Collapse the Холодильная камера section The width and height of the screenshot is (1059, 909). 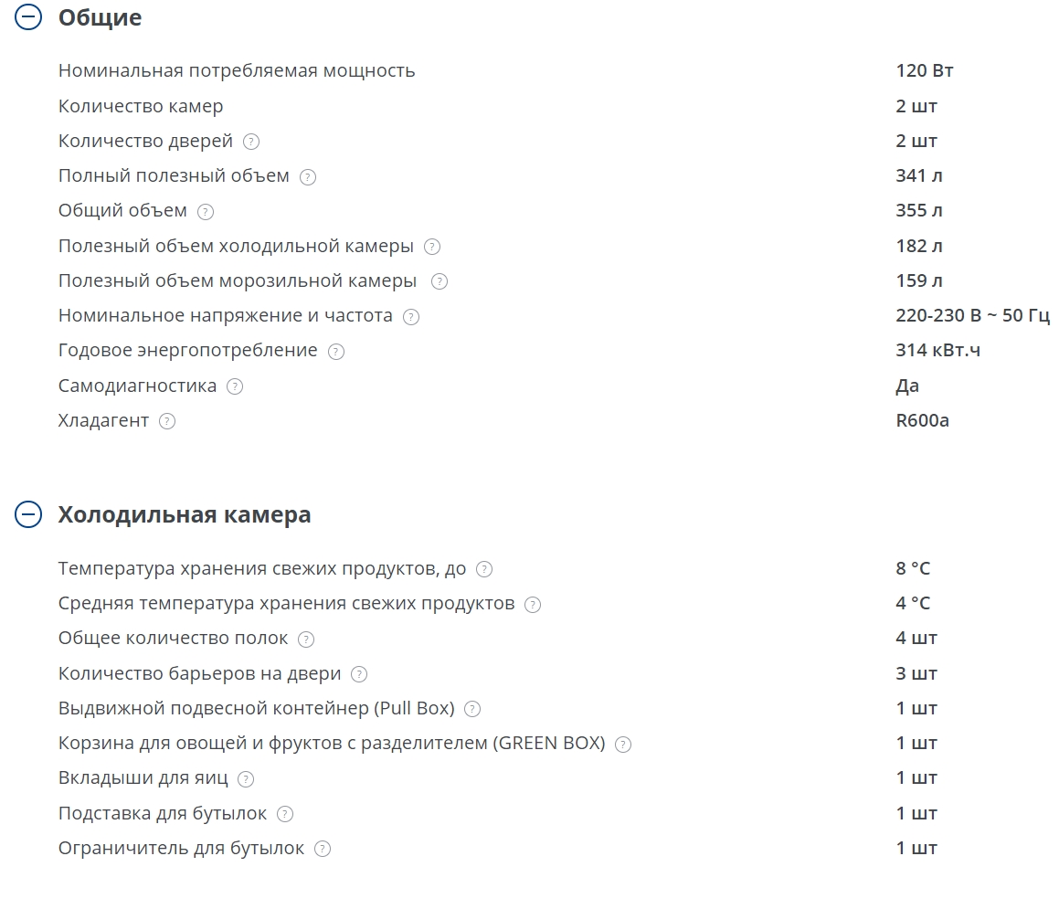(x=29, y=514)
